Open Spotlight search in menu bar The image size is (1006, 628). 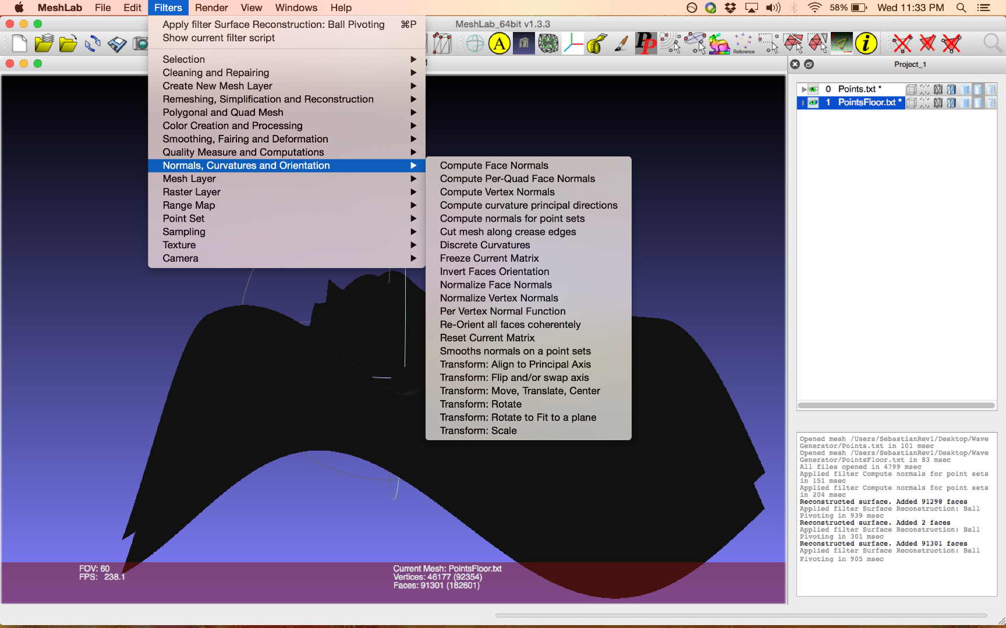pyautogui.click(x=961, y=8)
